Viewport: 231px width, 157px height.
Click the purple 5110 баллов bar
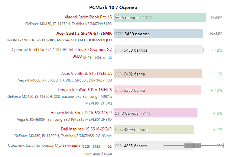pyautogui.click(x=156, y=113)
